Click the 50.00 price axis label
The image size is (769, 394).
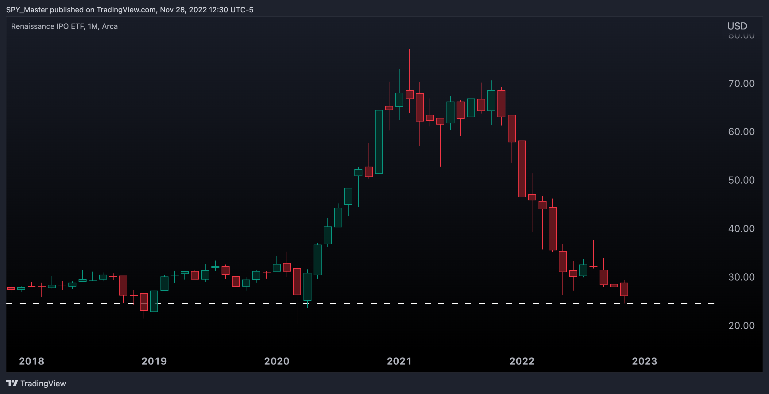click(741, 180)
